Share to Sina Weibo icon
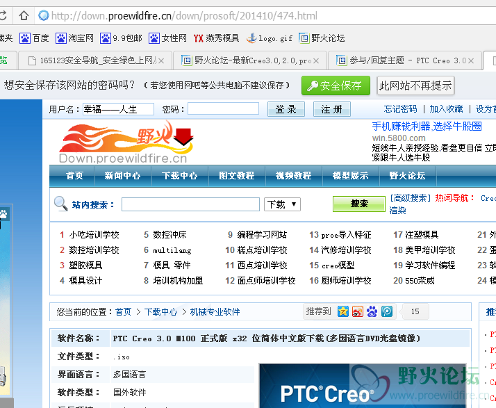496x408 pixels. click(x=358, y=311)
